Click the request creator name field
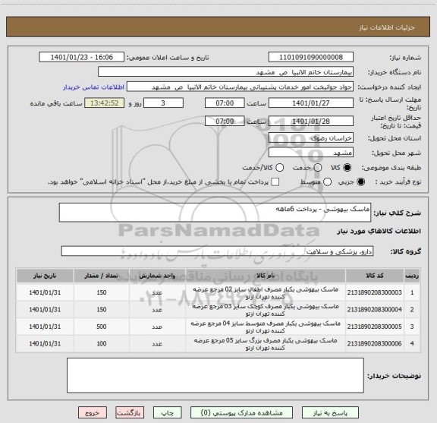Screen dimensions: 437x423 tap(240, 87)
